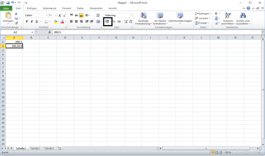Toggle italic formatting (K)
This screenshot has width=265, height=156.
pyautogui.click(x=32, y=21)
